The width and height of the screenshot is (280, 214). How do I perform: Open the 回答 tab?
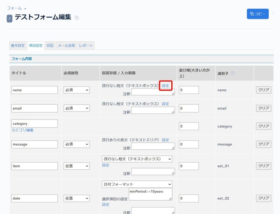(x=50, y=46)
